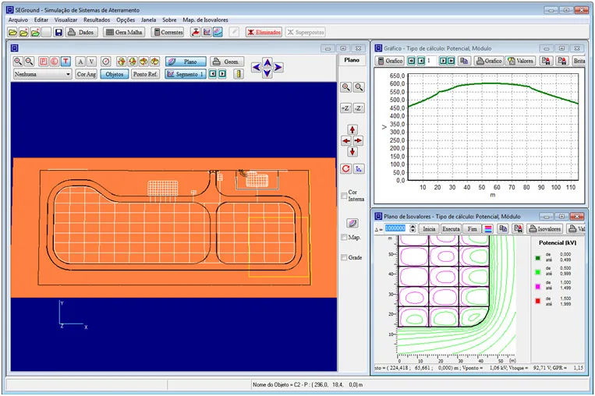Click the isovalues icon above Map. checkbox
The width and height of the screenshot is (595, 396).
tap(352, 223)
